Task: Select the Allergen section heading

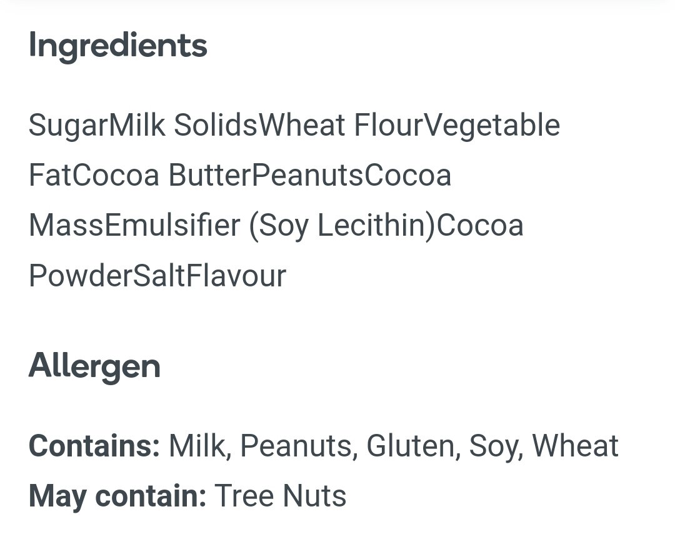Action: coord(94,366)
